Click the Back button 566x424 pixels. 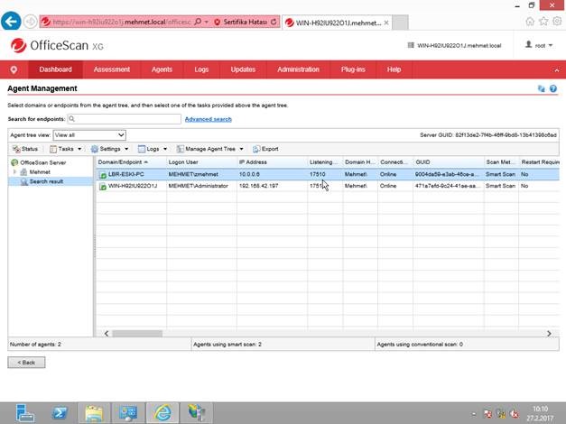(x=26, y=363)
